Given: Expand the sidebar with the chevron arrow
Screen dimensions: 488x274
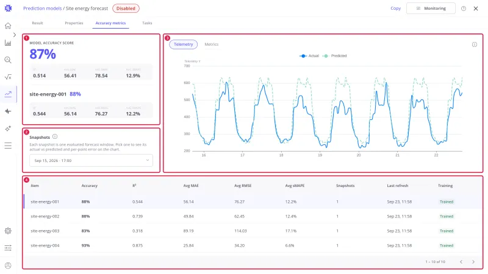Looking at the screenshot, I should coord(14,35).
